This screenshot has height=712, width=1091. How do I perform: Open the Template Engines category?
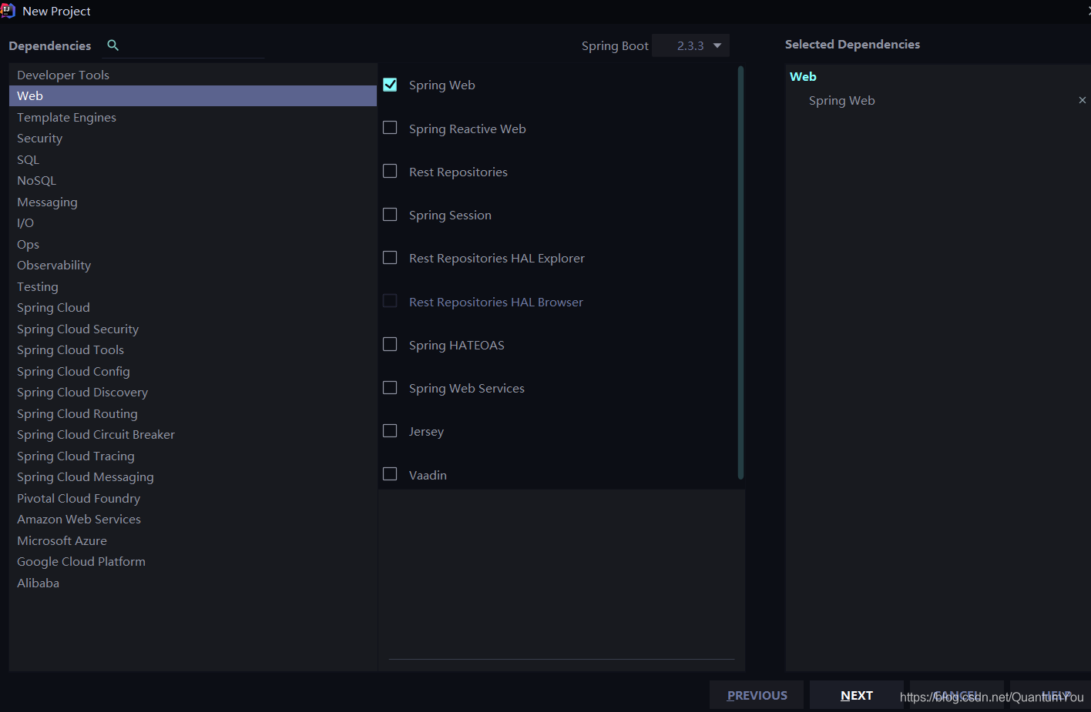pyautogui.click(x=193, y=117)
